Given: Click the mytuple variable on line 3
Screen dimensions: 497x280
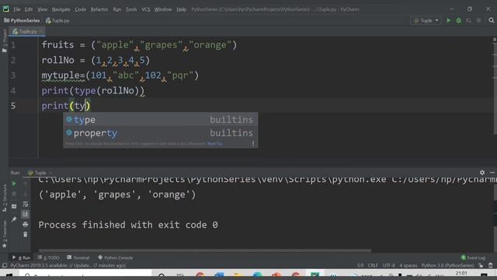Looking at the screenshot, I should (61, 75).
